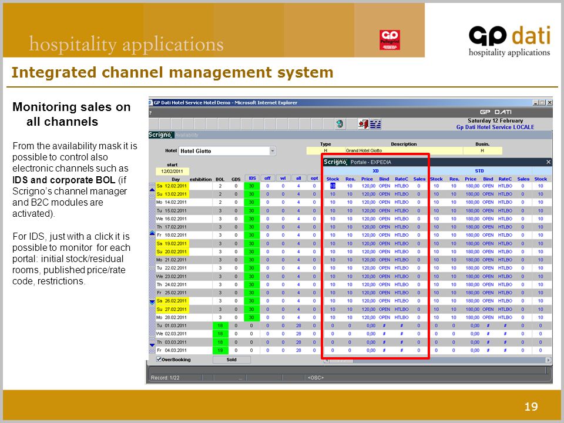564x423 pixels.
Task: Click the teal back arrow toolbar icon
Action: pyautogui.click(x=340, y=124)
